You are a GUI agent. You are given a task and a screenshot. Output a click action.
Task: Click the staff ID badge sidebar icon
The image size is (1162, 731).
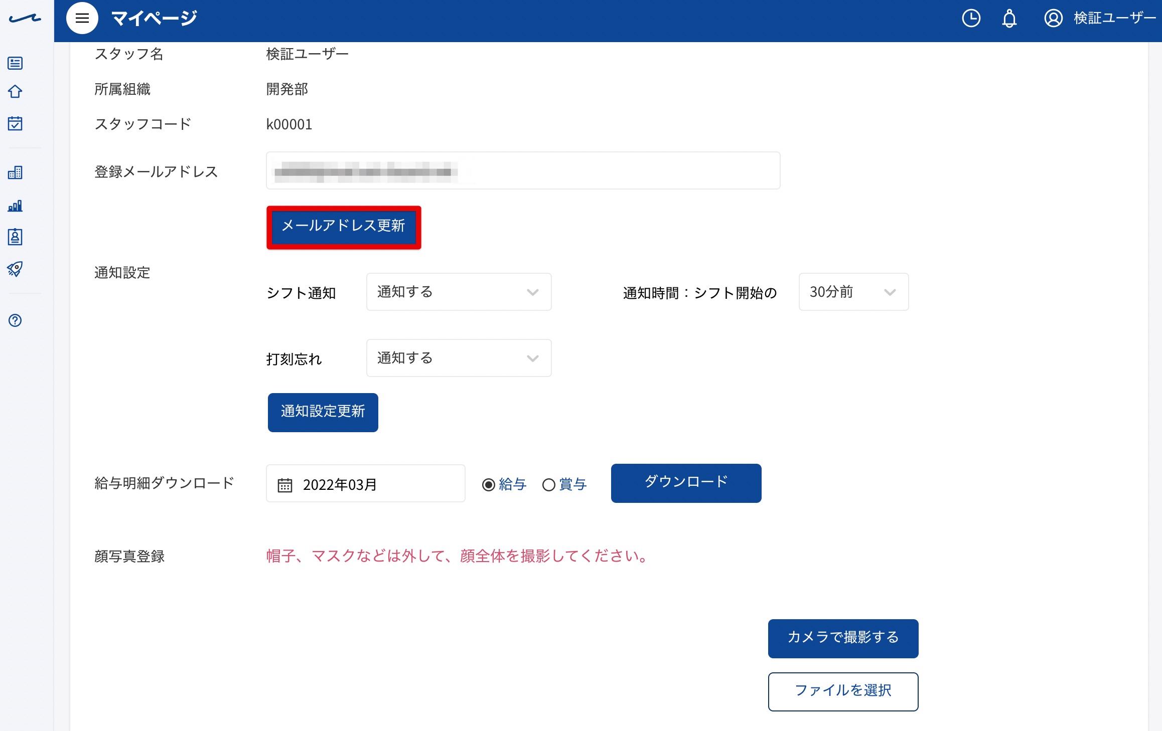(x=15, y=237)
